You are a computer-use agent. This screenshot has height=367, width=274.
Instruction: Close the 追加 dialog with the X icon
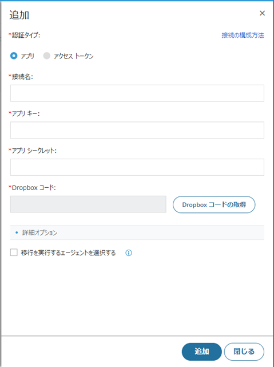point(262,13)
